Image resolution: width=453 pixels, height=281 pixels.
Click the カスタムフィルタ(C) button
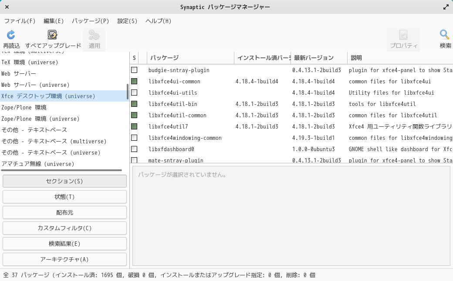pos(64,228)
